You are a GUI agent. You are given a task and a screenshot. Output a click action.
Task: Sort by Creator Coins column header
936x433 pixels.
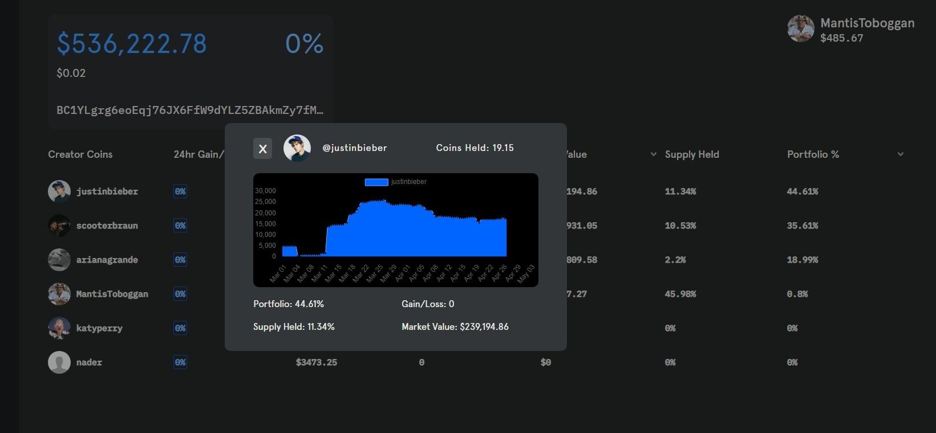pyautogui.click(x=80, y=154)
